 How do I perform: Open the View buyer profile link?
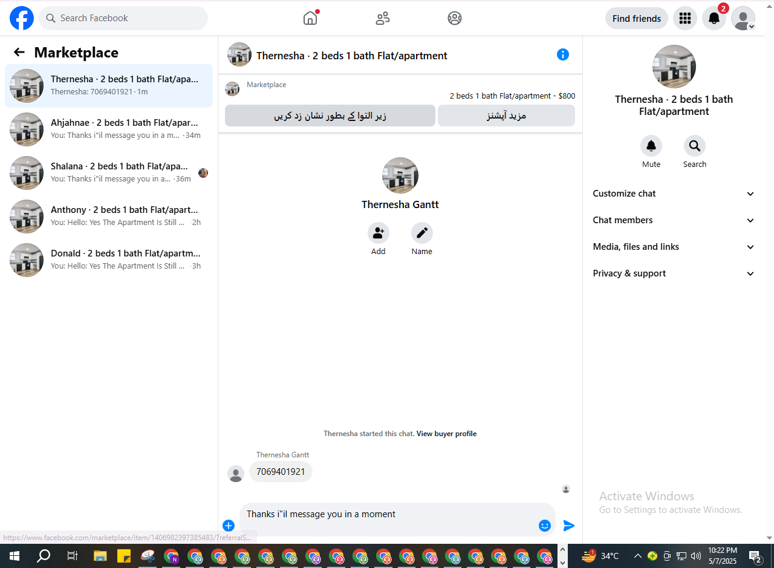point(446,434)
